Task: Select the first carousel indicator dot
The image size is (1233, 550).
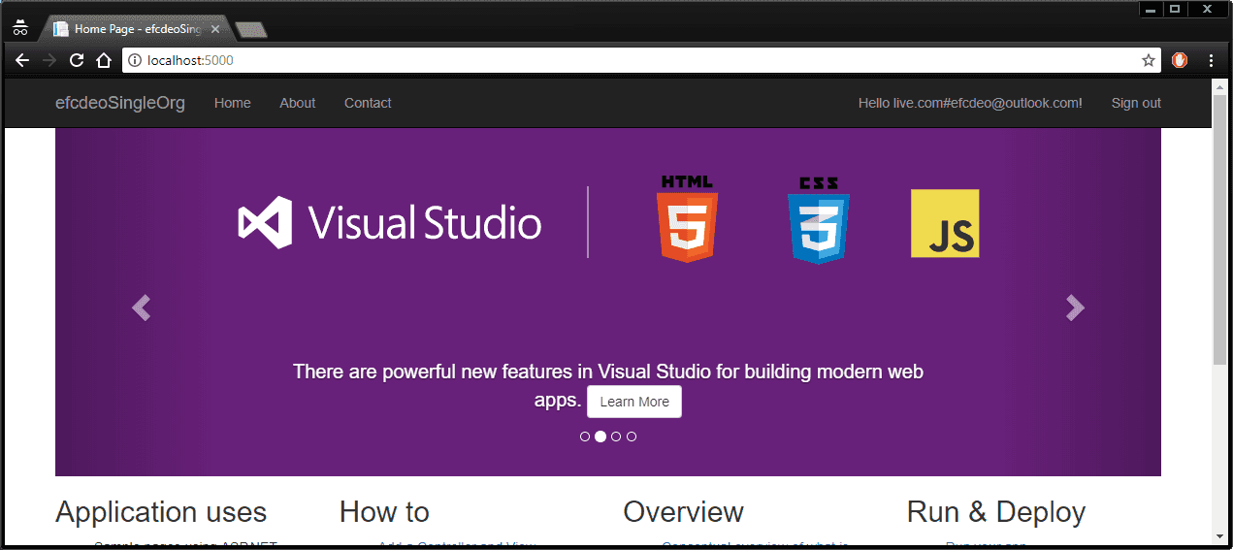Action: click(585, 437)
